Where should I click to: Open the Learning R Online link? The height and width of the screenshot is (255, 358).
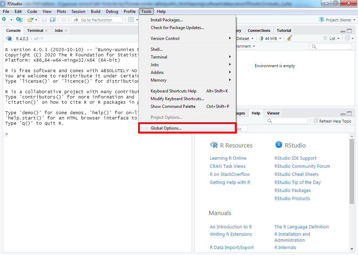(228, 158)
